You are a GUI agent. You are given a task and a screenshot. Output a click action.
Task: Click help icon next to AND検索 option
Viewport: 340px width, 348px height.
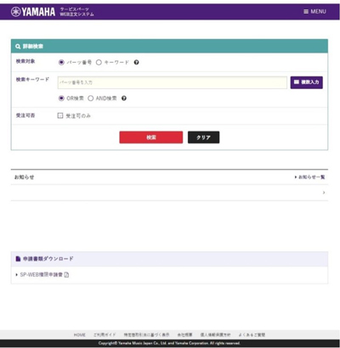point(124,98)
